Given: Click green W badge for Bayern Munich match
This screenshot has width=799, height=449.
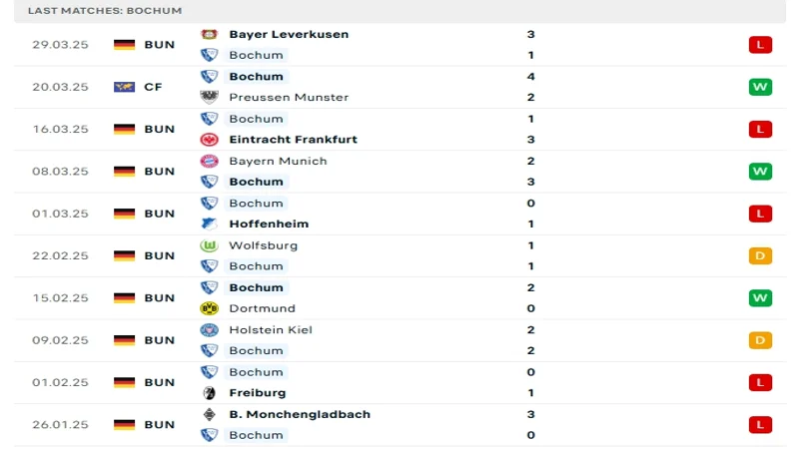Looking at the screenshot, I should click(760, 171).
